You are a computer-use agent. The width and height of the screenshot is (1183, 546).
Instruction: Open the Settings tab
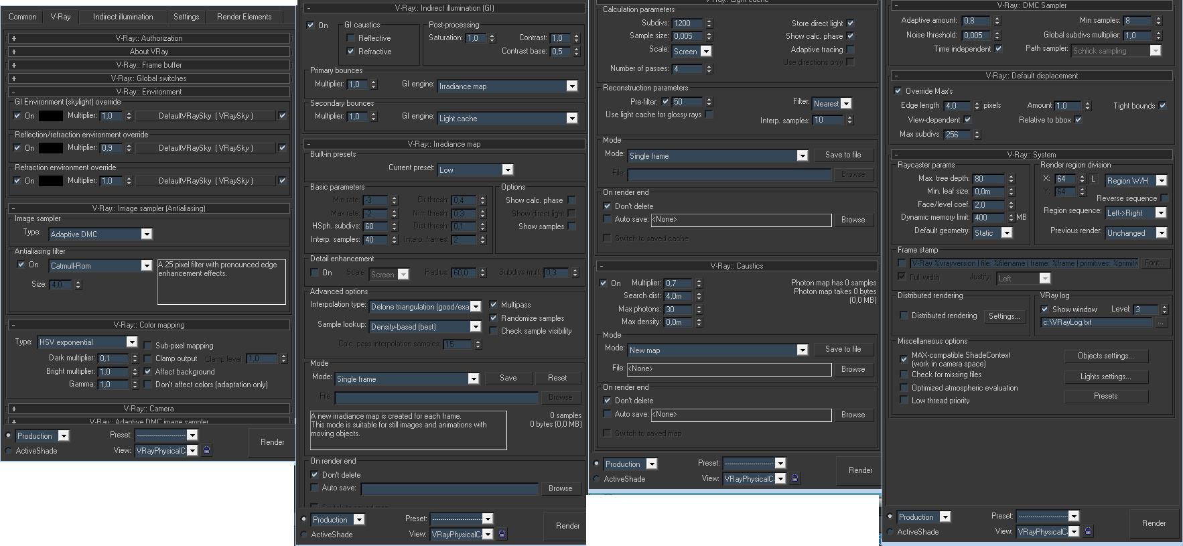(x=186, y=17)
